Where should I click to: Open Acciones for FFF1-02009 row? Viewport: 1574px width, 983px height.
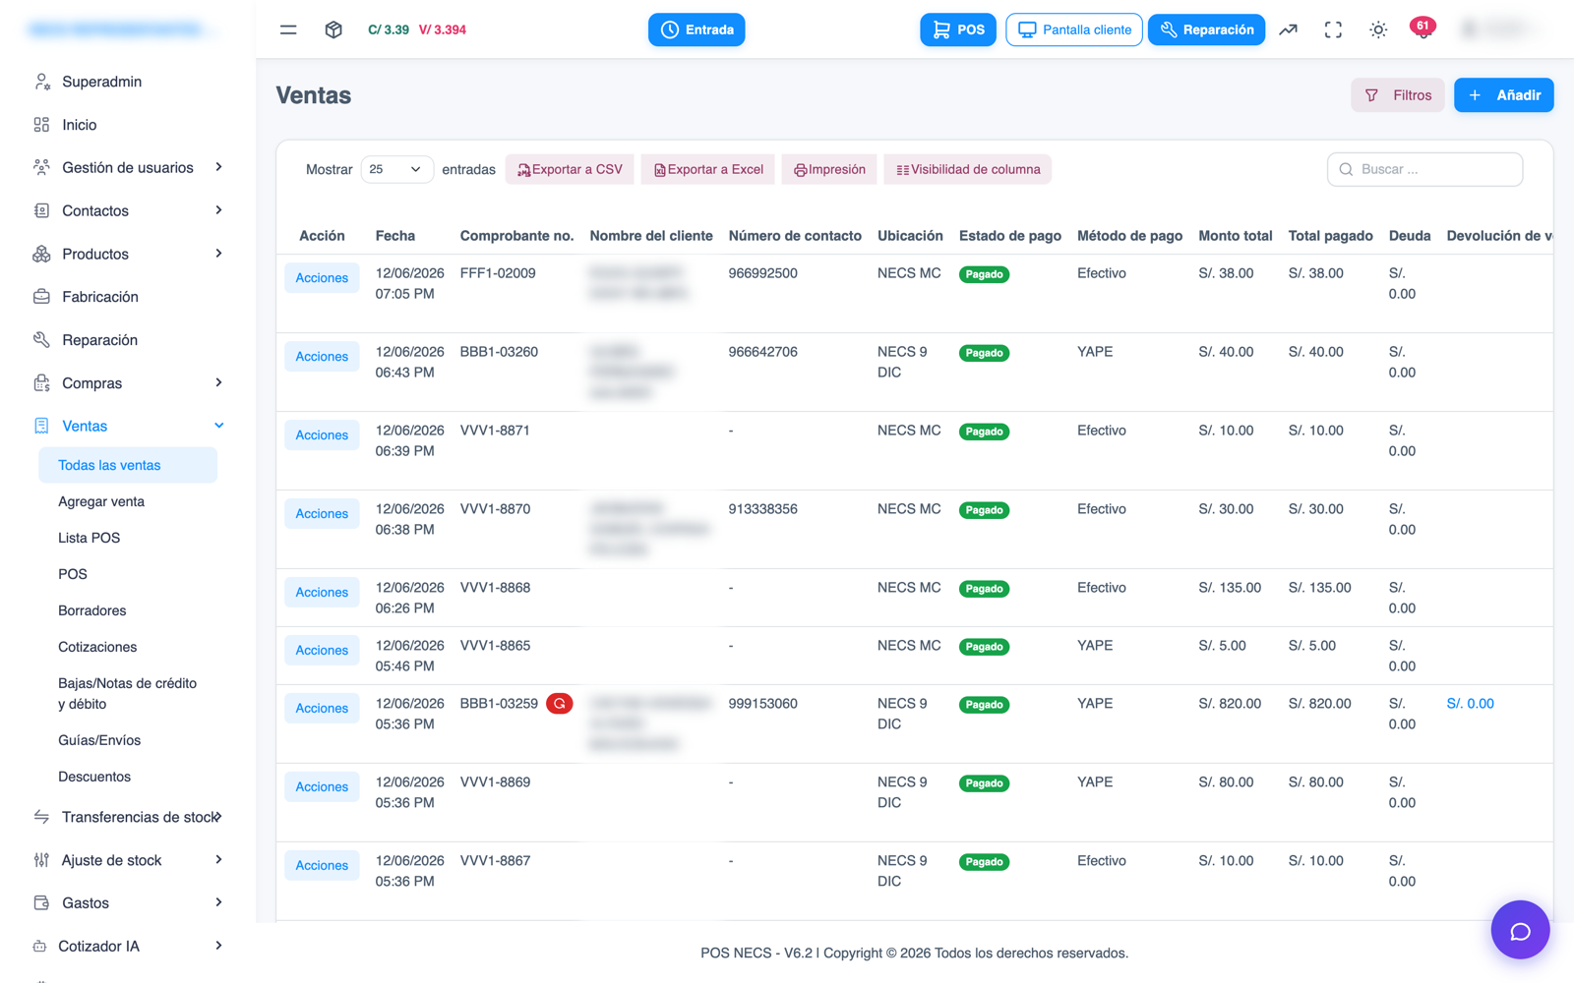pos(322,278)
